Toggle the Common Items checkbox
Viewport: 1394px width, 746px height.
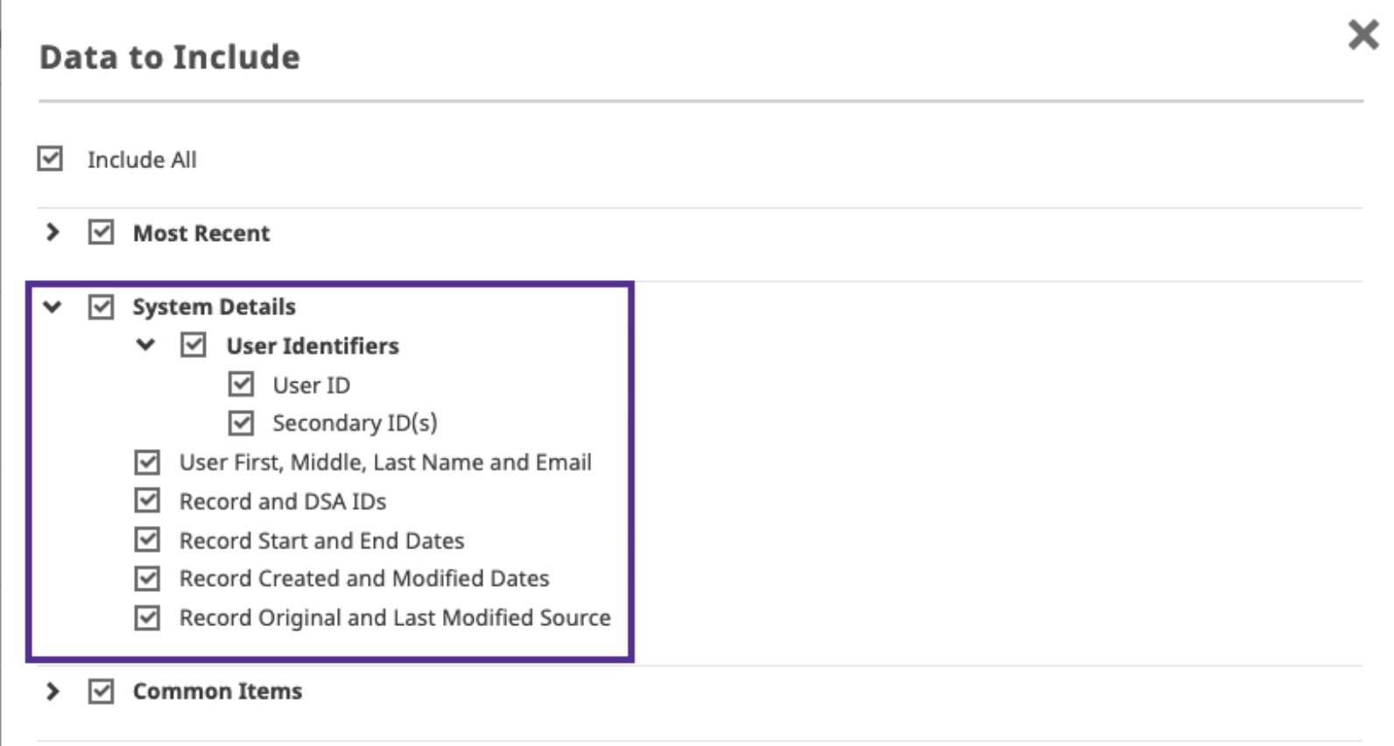tap(101, 691)
